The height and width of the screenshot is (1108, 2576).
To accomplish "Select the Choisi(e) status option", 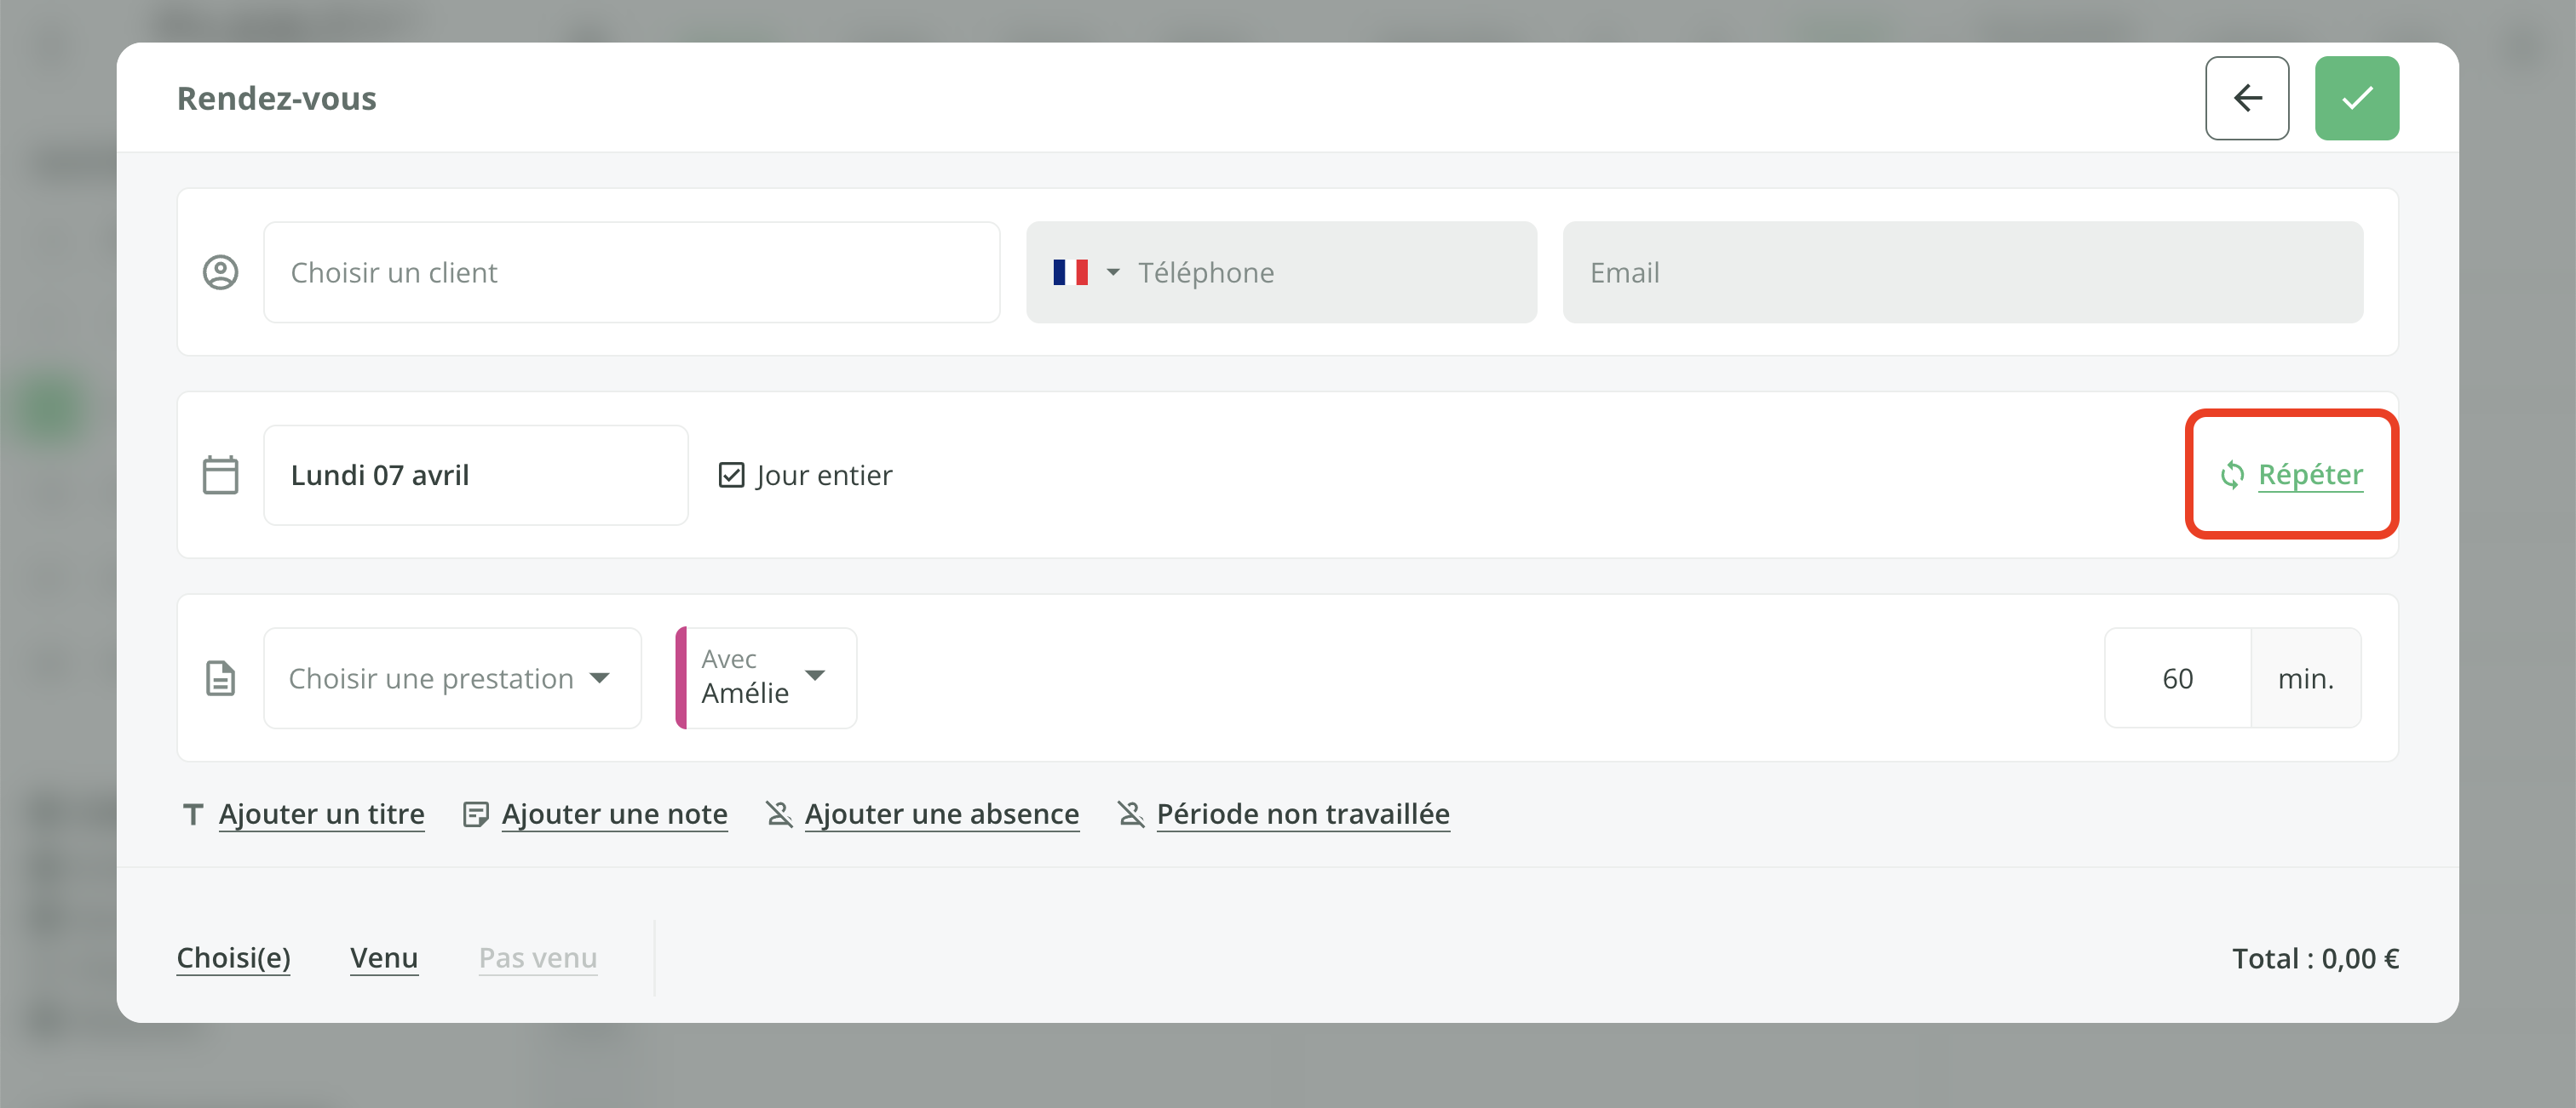I will click(233, 957).
